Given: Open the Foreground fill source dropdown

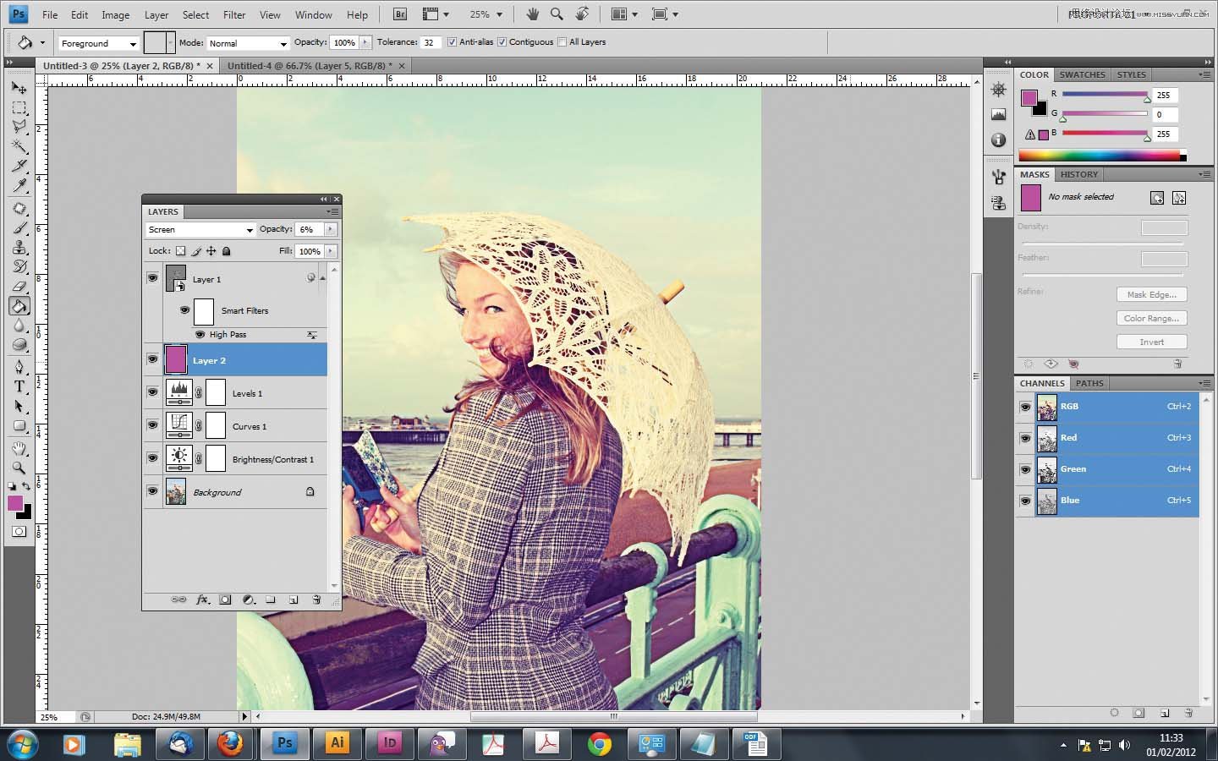Looking at the screenshot, I should pyautogui.click(x=98, y=43).
